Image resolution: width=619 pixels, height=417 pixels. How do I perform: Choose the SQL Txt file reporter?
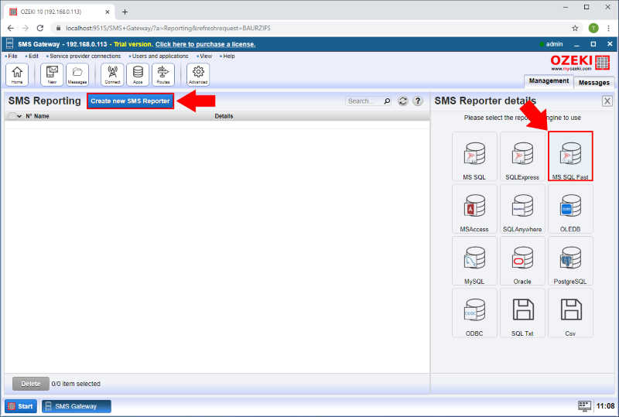(x=522, y=313)
